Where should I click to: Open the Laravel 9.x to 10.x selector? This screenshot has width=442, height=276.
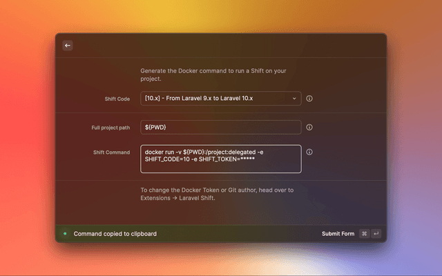[214, 99]
